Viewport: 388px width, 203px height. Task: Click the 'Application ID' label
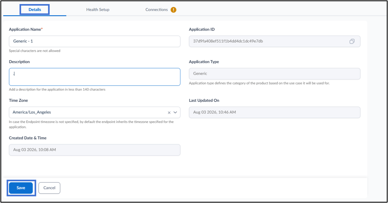(202, 29)
